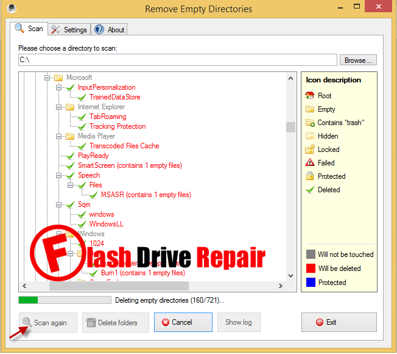
Task: Select the Burn1 tree item
Action: pos(143,273)
